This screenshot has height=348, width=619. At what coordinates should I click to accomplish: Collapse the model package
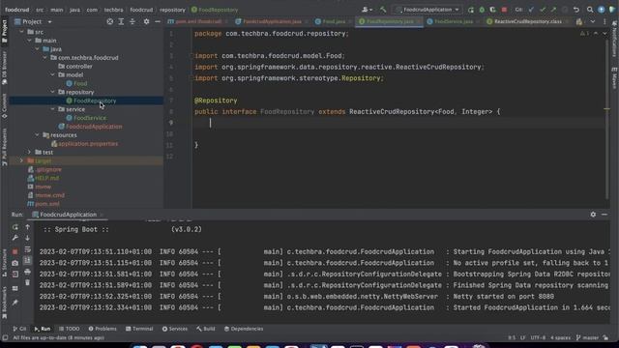coord(53,74)
